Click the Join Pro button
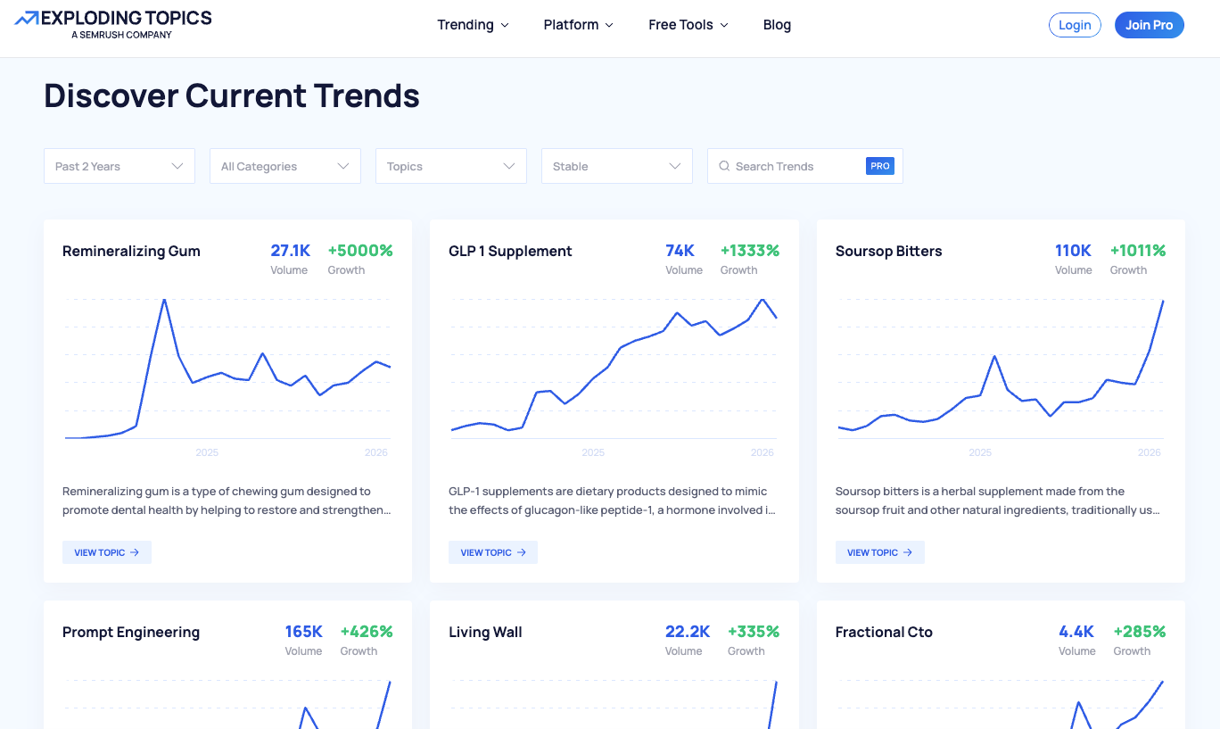Viewport: 1220px width, 729px height. [1149, 25]
